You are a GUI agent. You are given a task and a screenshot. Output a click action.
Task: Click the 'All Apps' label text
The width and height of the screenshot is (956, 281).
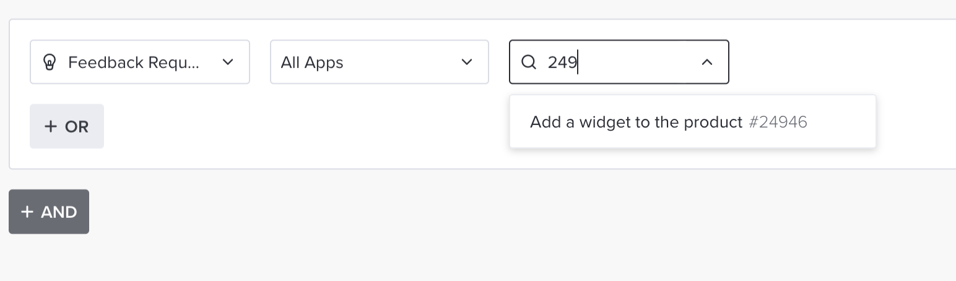312,63
